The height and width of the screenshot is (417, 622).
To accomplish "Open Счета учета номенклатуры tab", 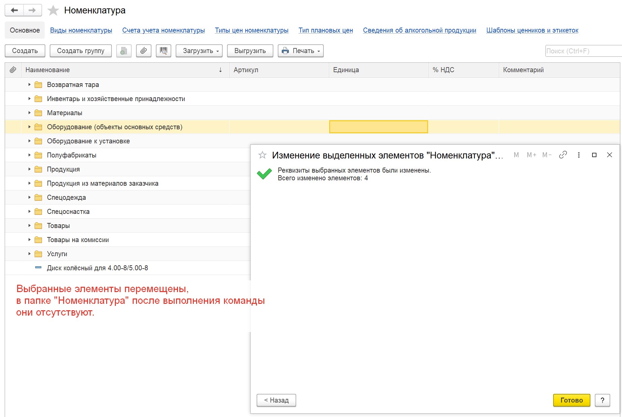I will (164, 30).
